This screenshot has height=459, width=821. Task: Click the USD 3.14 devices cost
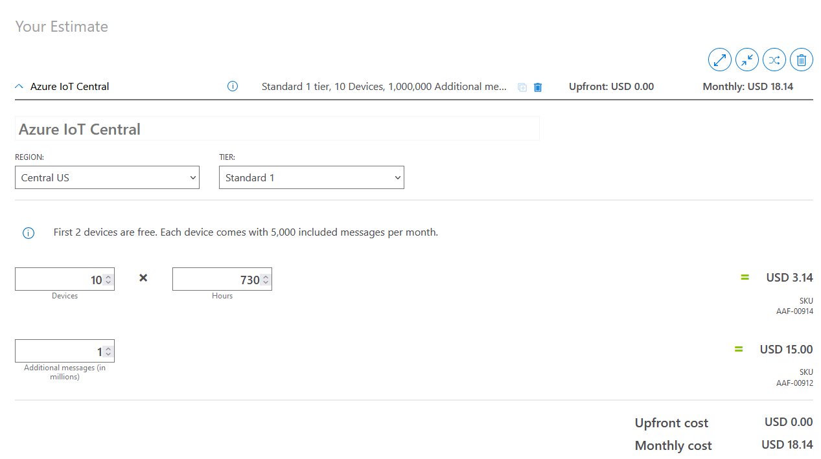[789, 278]
